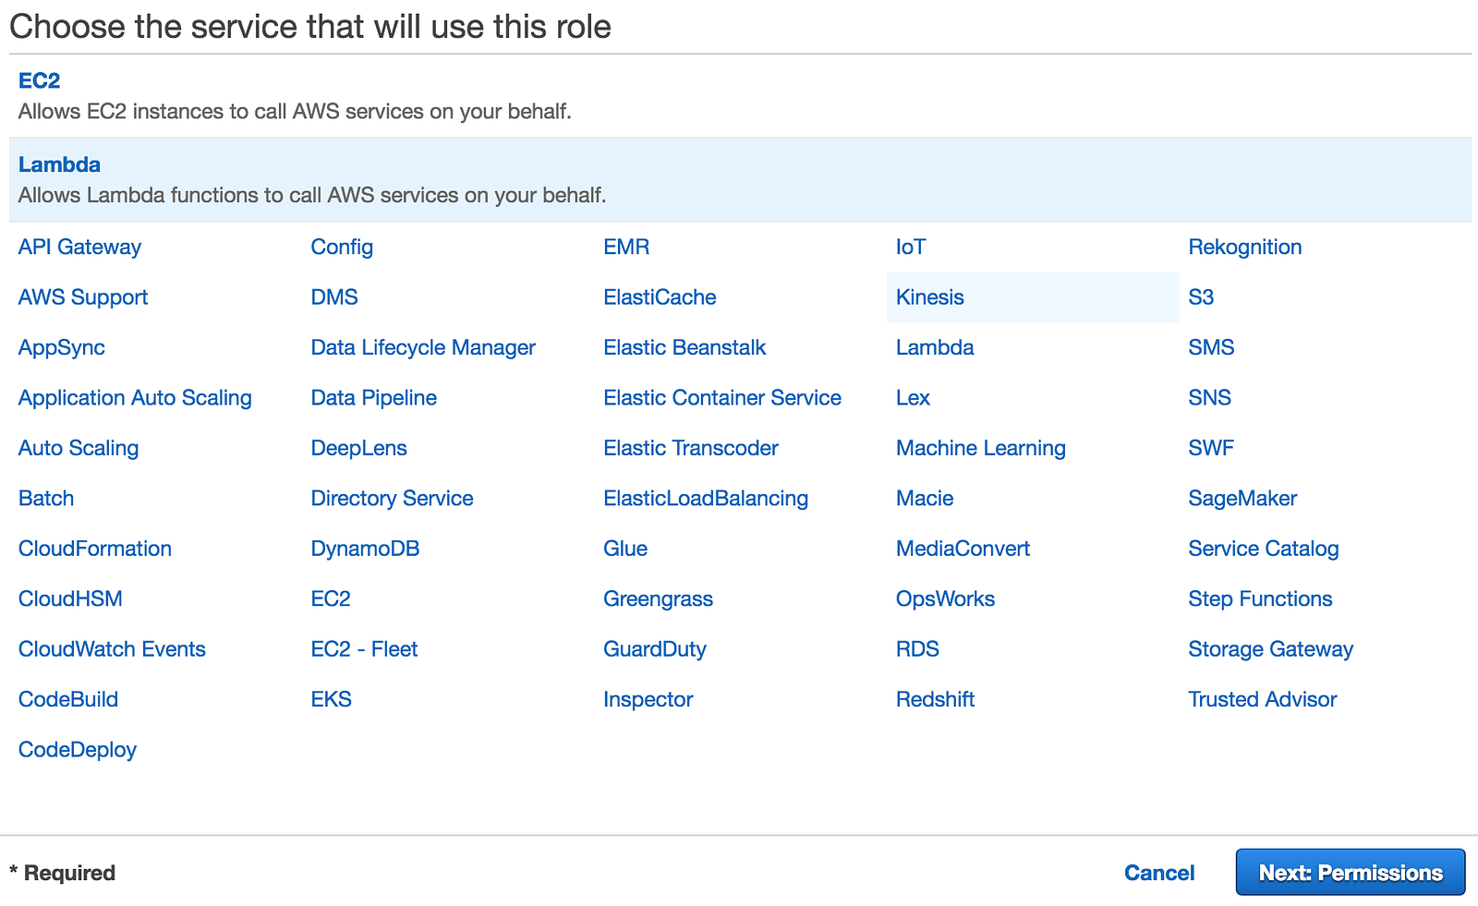The height and width of the screenshot is (906, 1478).
Task: Select Application Auto Scaling
Action: [135, 398]
